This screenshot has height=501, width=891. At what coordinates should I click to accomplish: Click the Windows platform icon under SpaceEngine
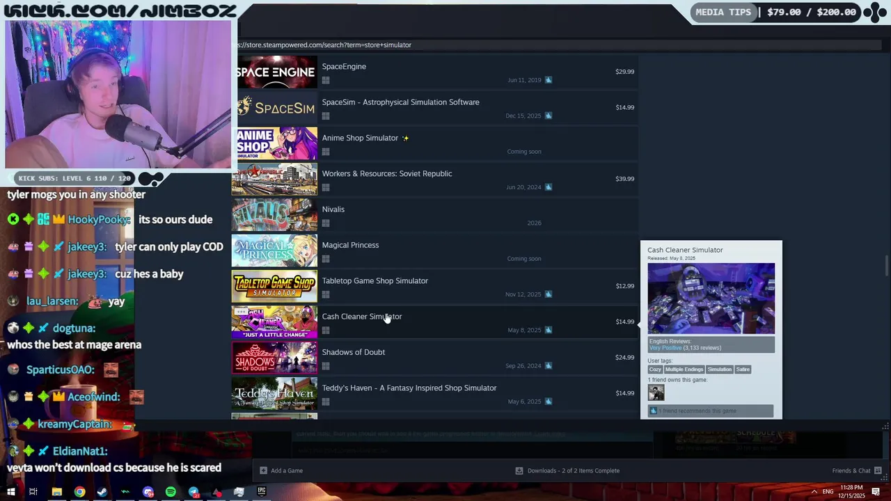click(326, 81)
